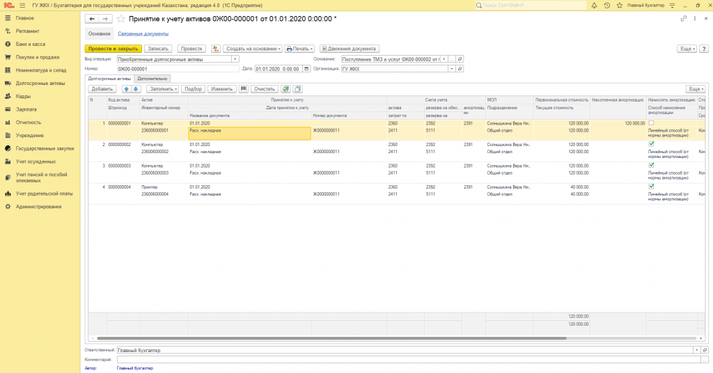Click the barcode scanner icon in table toolbar

coord(243,89)
